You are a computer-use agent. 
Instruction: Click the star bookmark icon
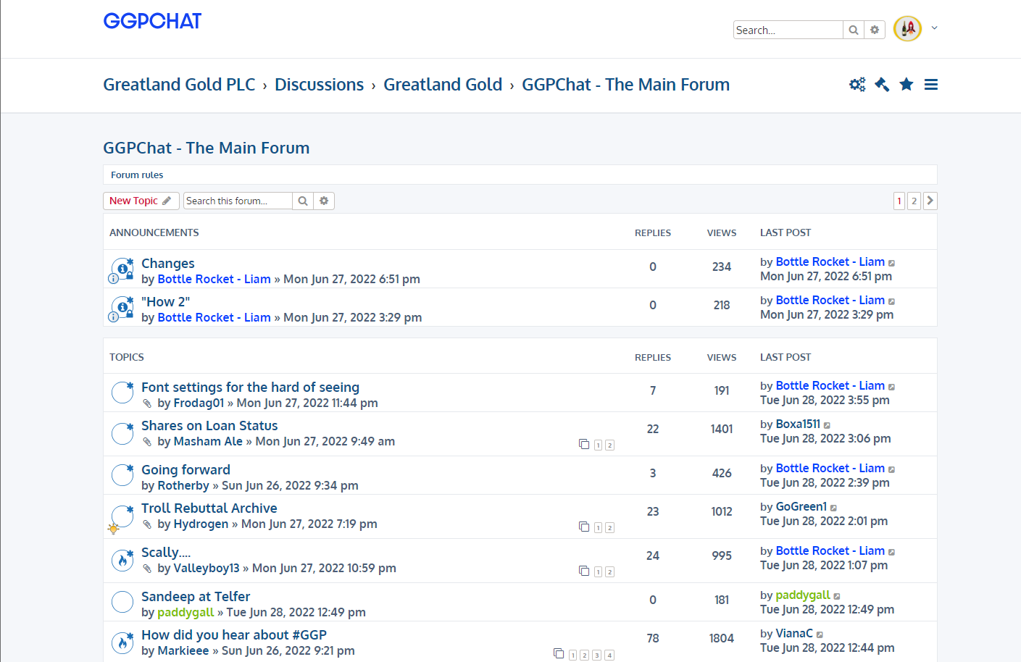coord(907,85)
